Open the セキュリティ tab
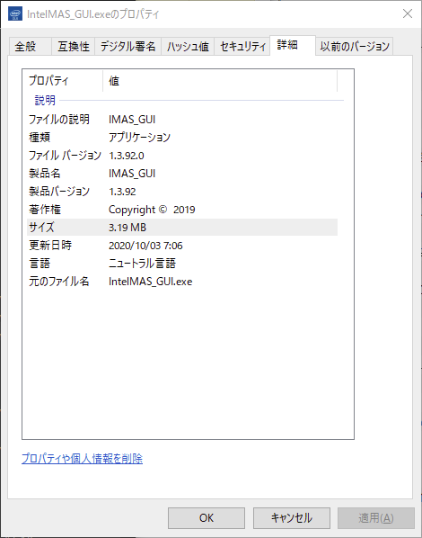 coord(242,46)
